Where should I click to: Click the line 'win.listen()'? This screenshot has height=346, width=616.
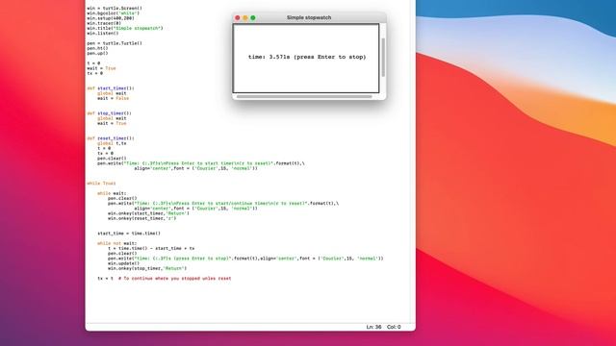click(103, 34)
